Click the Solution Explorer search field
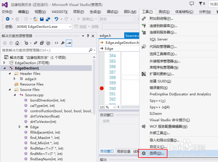The height and width of the screenshot is (162, 218). point(44,50)
